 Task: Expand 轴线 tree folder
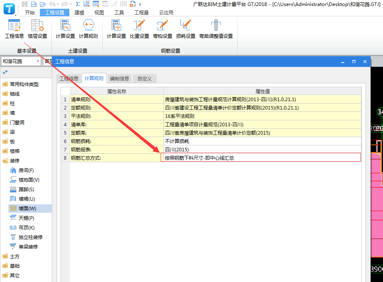(x=5, y=94)
